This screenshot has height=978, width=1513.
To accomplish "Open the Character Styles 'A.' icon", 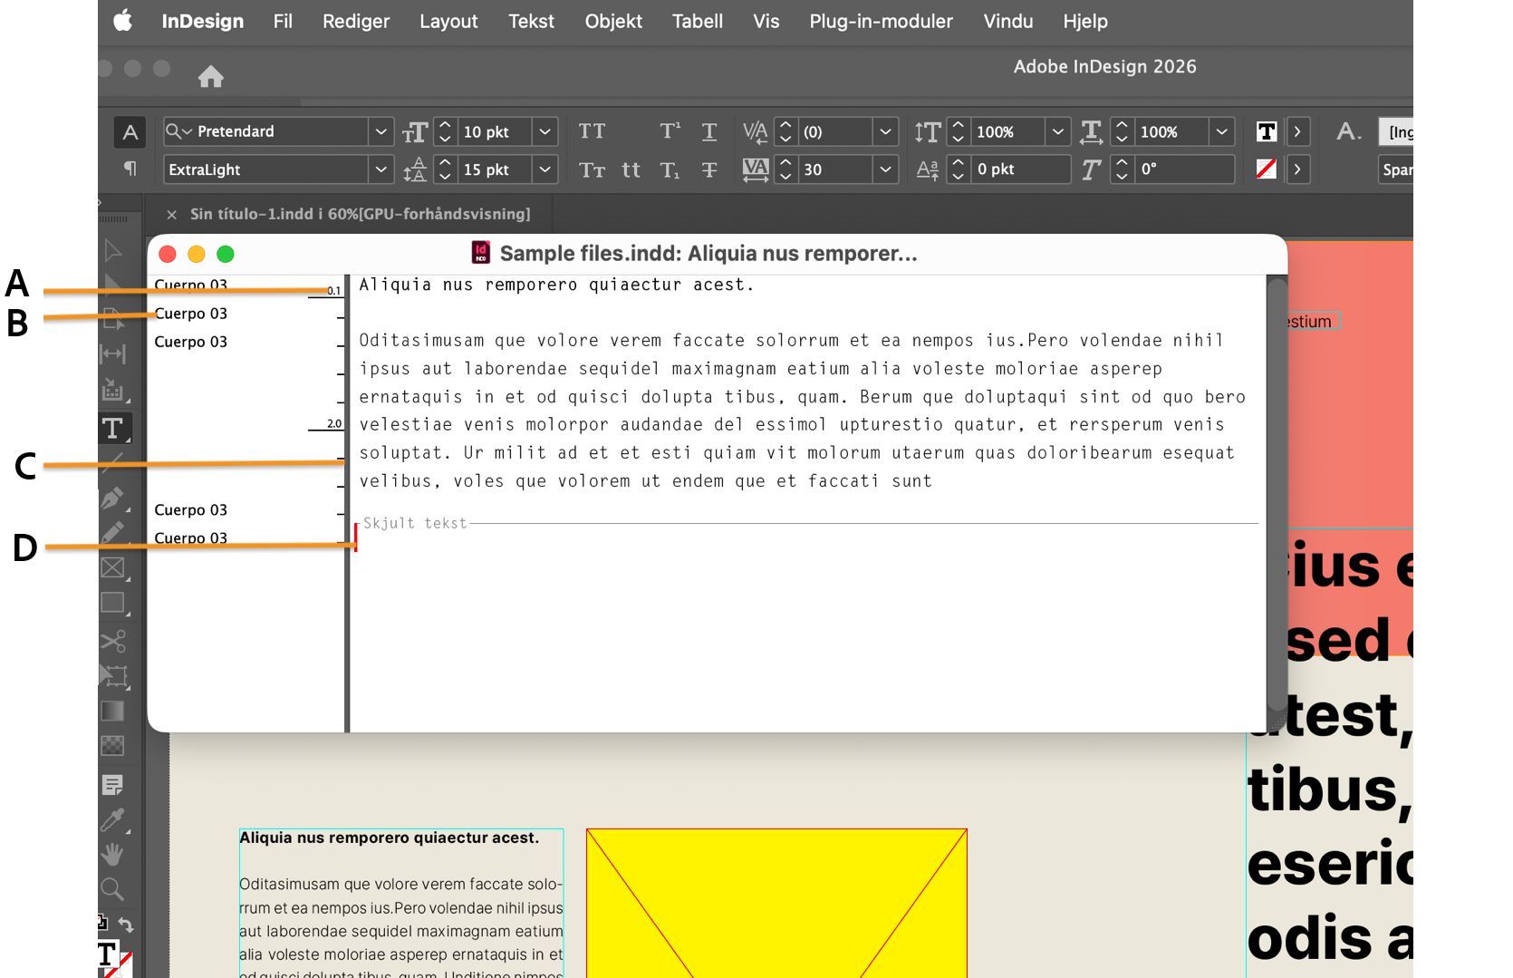I will [x=1349, y=131].
